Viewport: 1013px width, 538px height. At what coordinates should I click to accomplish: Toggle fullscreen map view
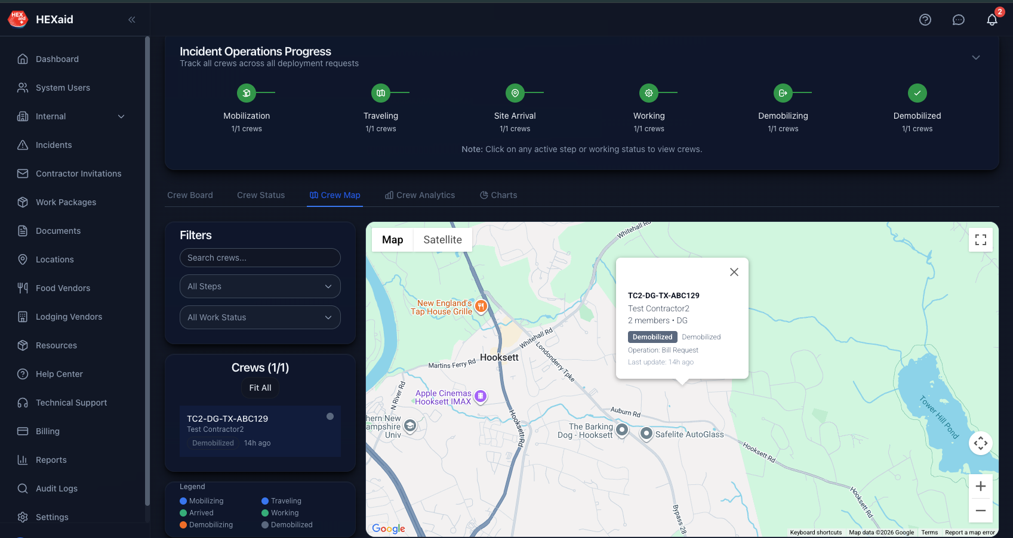[980, 240]
